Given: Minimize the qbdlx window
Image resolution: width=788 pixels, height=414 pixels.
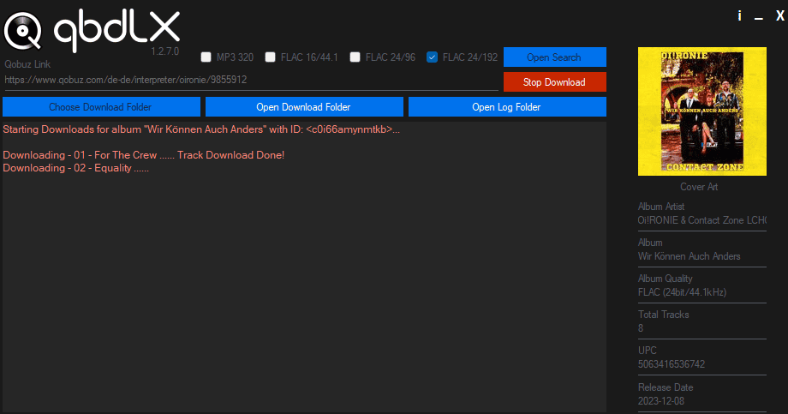Looking at the screenshot, I should [759, 18].
